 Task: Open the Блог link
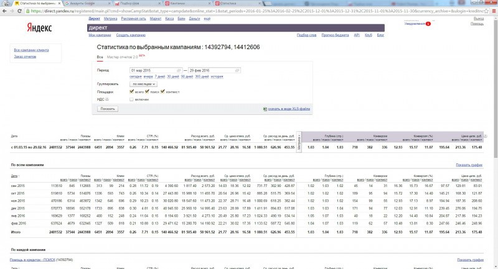pos(380,35)
